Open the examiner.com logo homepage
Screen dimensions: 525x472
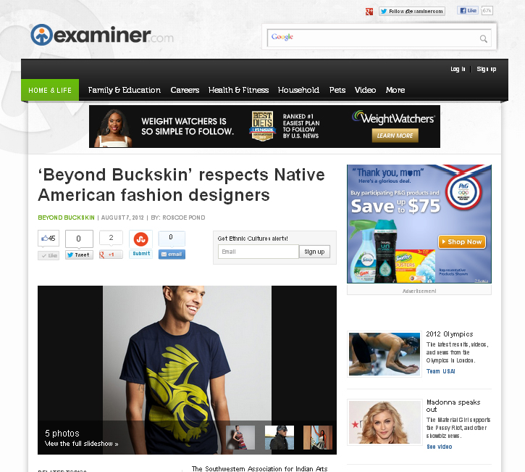(x=102, y=35)
